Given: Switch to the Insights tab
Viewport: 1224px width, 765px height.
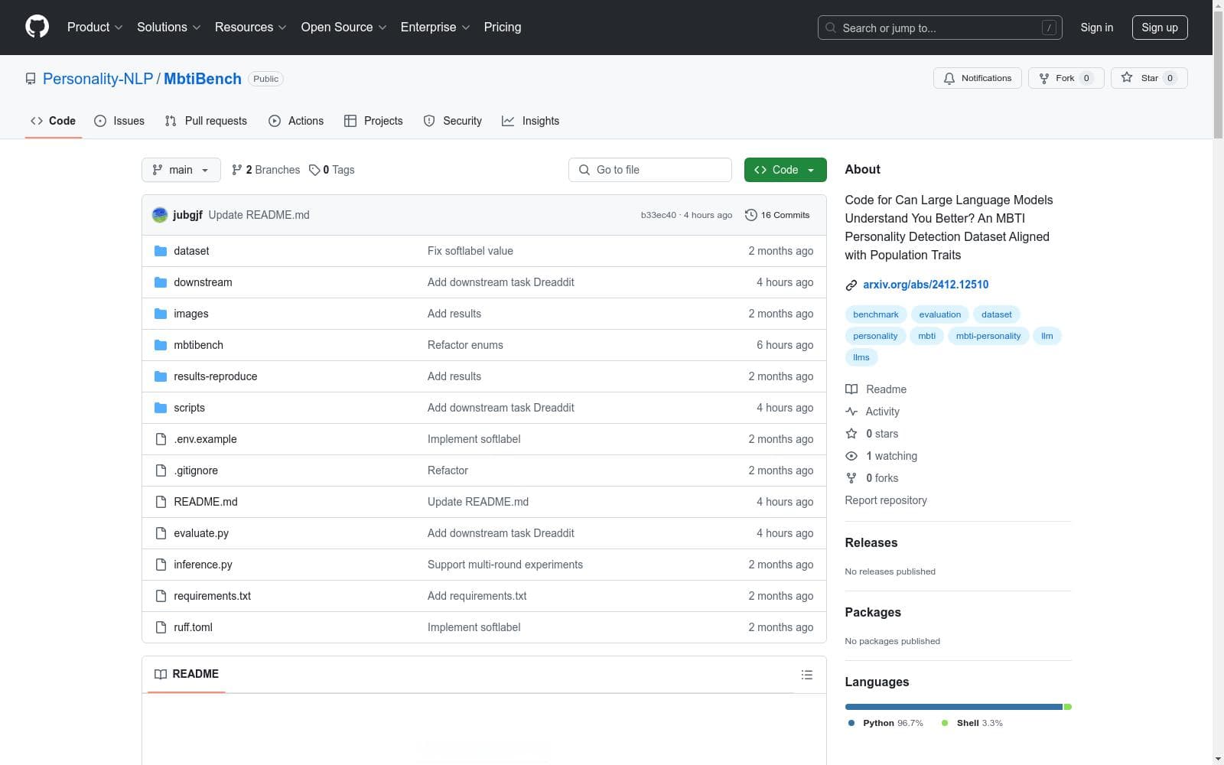Looking at the screenshot, I should click(530, 121).
